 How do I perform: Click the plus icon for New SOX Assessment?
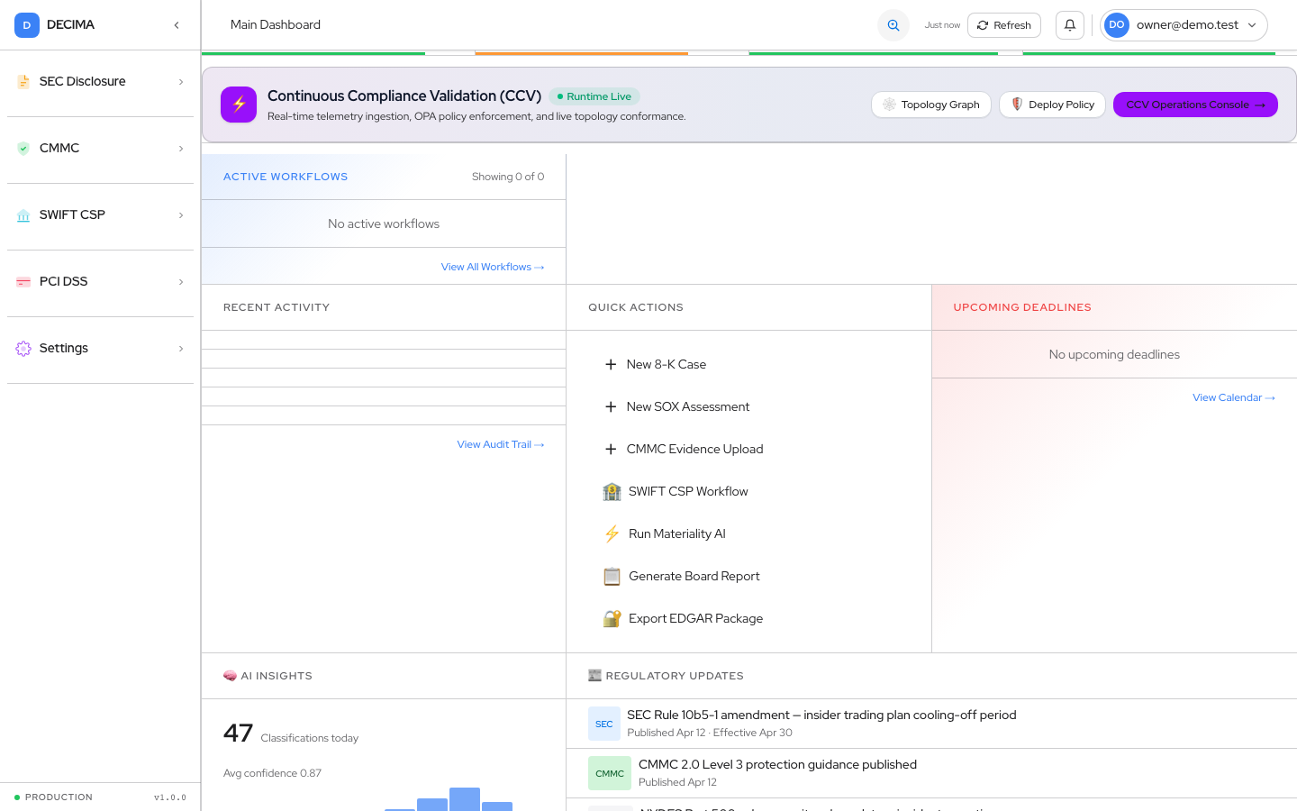611,406
